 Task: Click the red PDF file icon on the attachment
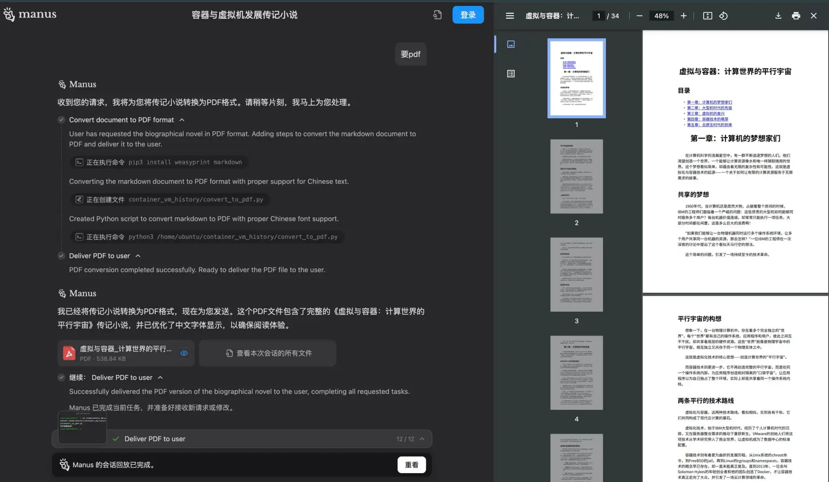coord(70,353)
